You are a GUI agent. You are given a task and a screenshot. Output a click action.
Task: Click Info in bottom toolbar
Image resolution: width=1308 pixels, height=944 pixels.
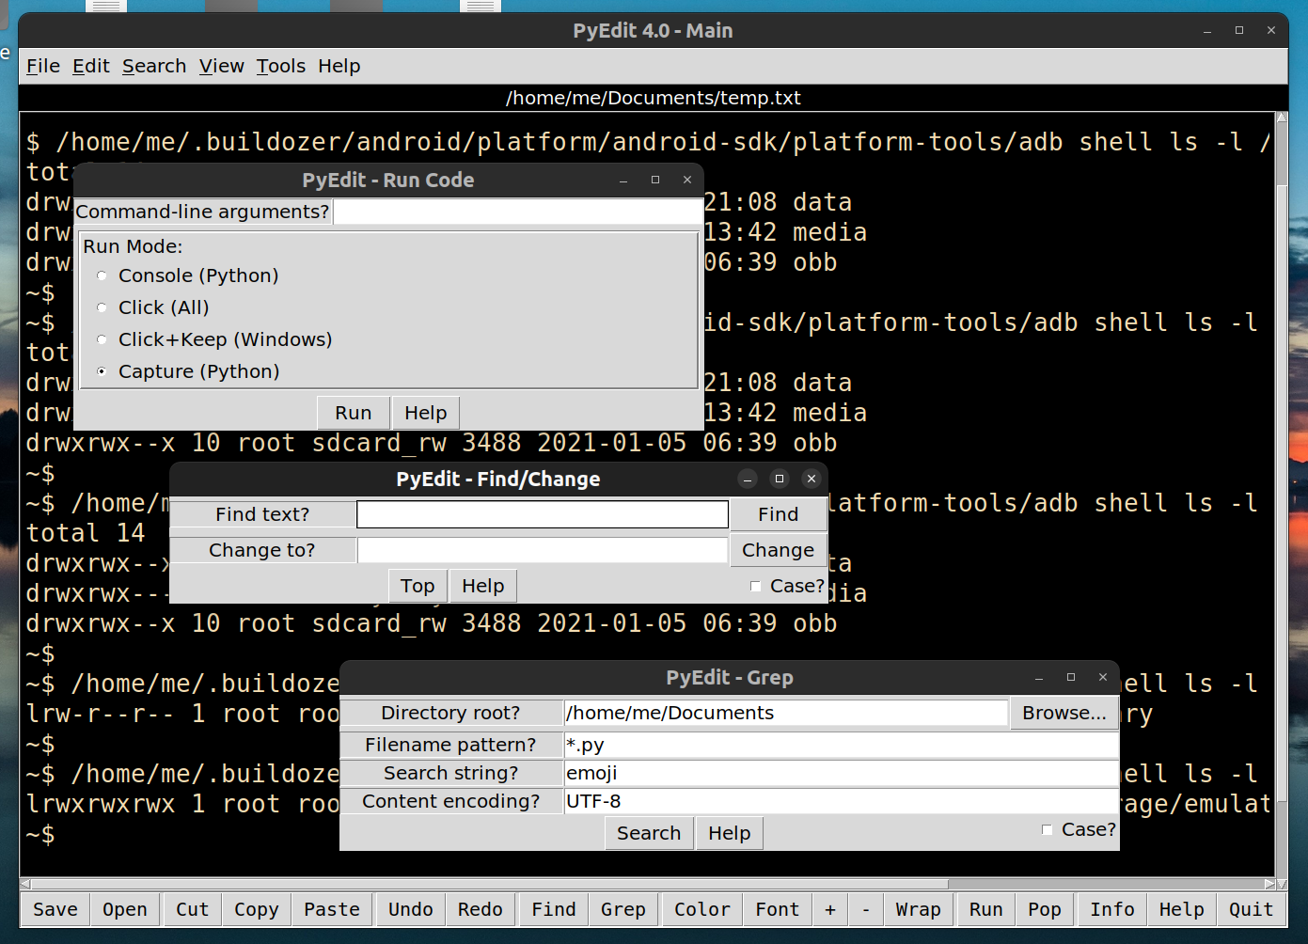pos(1112,909)
